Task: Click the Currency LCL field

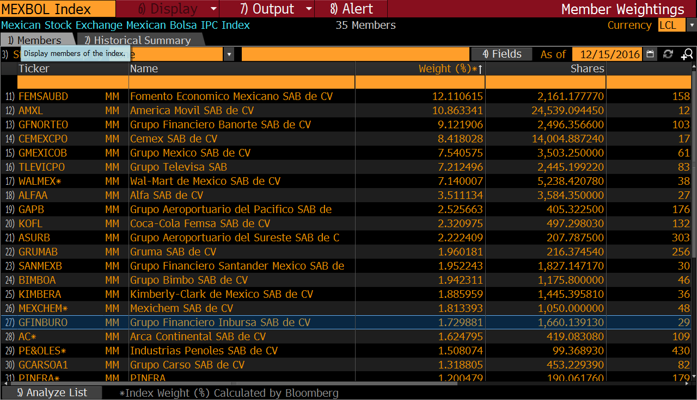Action: click(671, 25)
